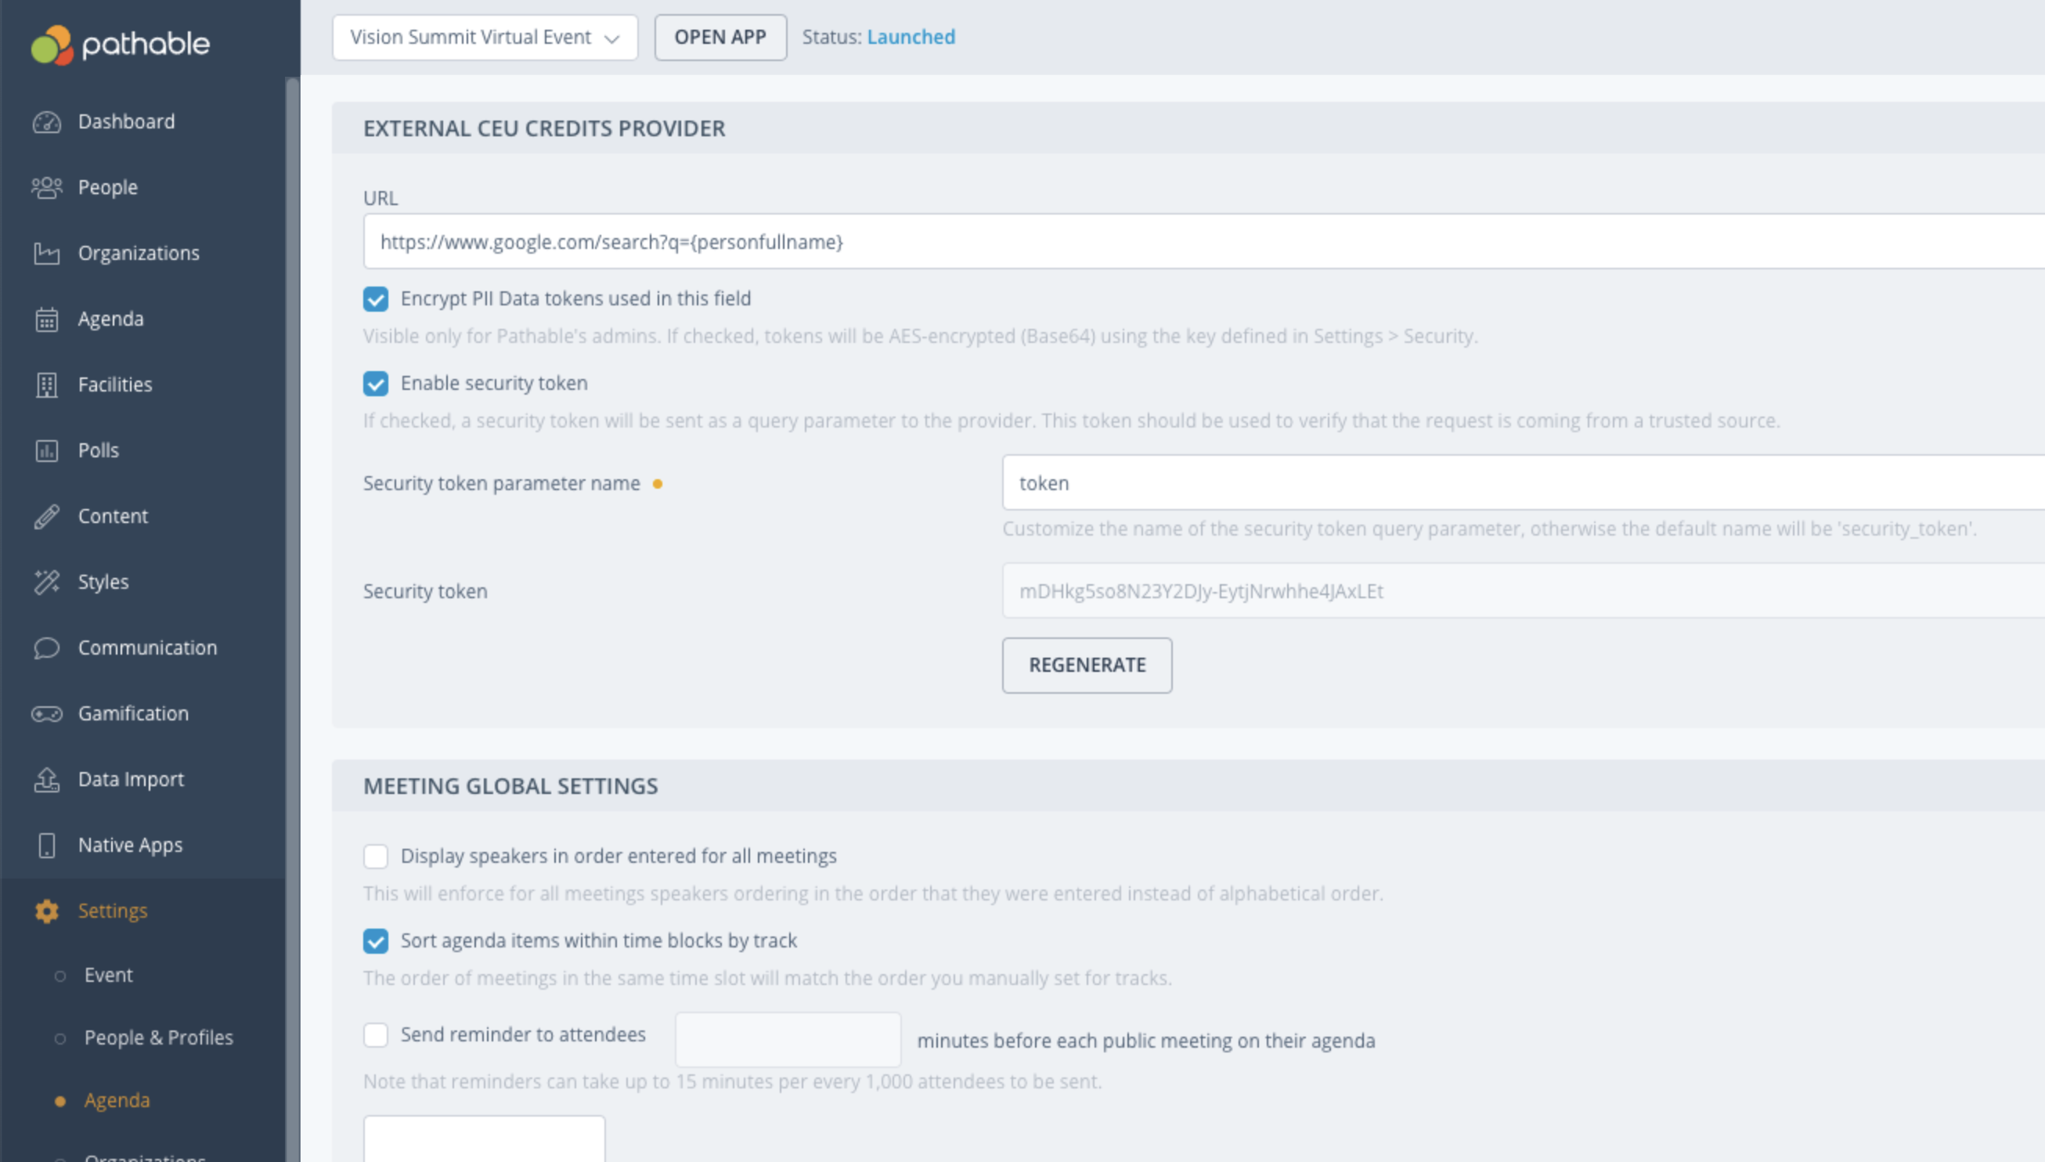Click the Pathable logo icon

tap(52, 45)
